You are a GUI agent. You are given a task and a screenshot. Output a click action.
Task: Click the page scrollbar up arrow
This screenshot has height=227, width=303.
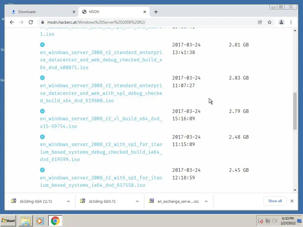pos(295,30)
